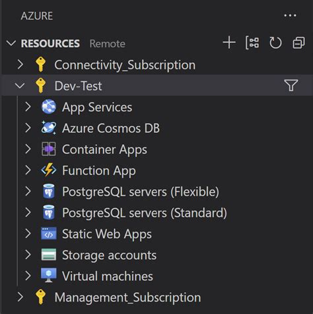This screenshot has width=313, height=314.
Task: Expand the Management_Subscription chevron
Action: (x=20, y=297)
